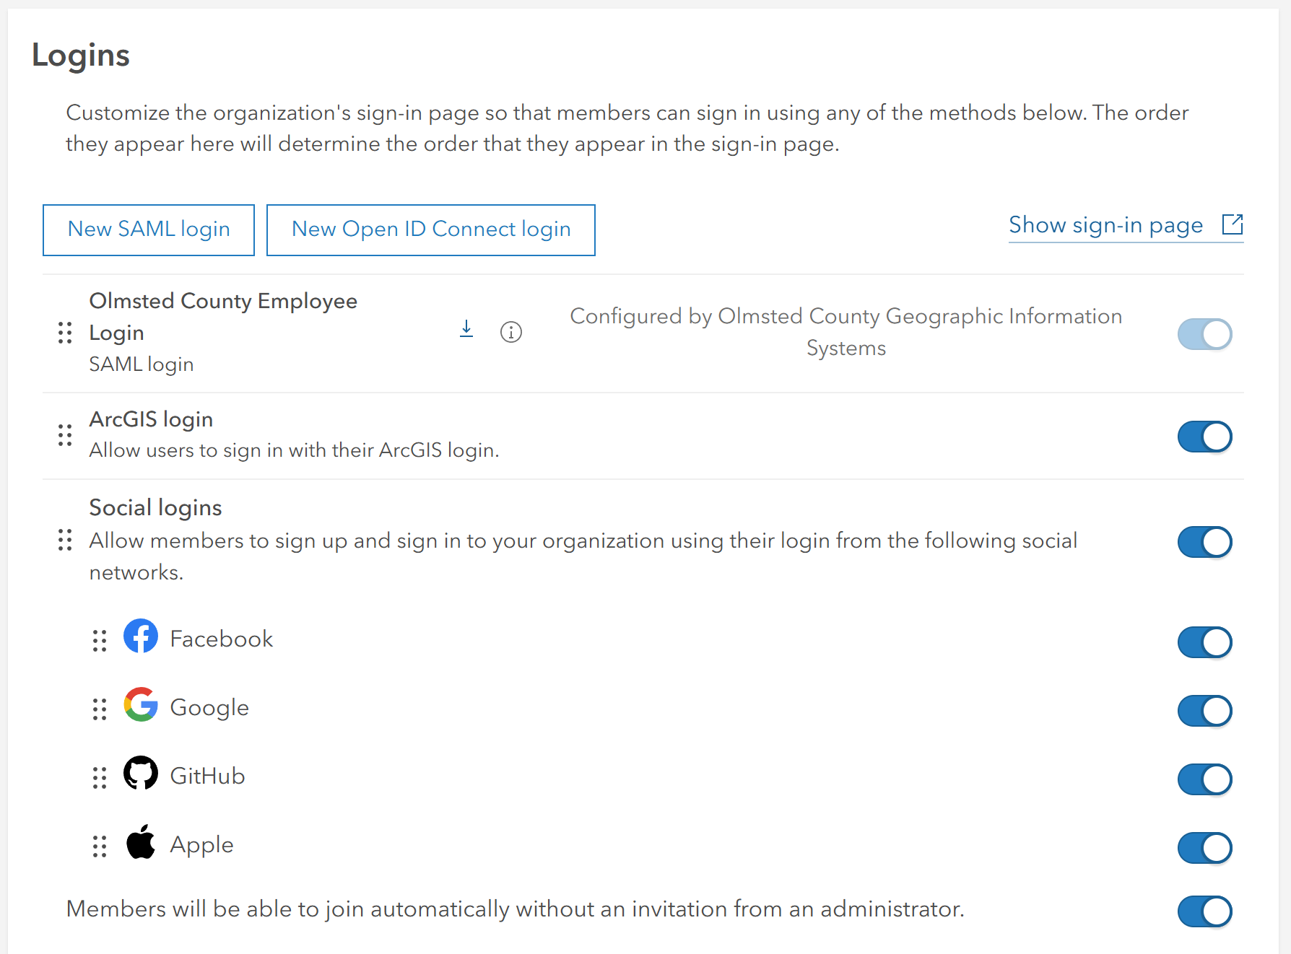The width and height of the screenshot is (1291, 954).
Task: Download the Olmsted County SAML login metadata
Action: point(466,329)
